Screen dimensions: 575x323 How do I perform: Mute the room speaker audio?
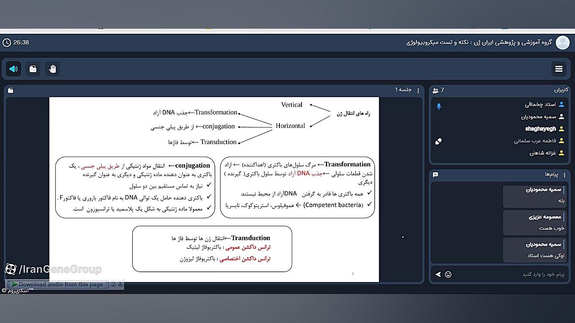click(x=14, y=69)
